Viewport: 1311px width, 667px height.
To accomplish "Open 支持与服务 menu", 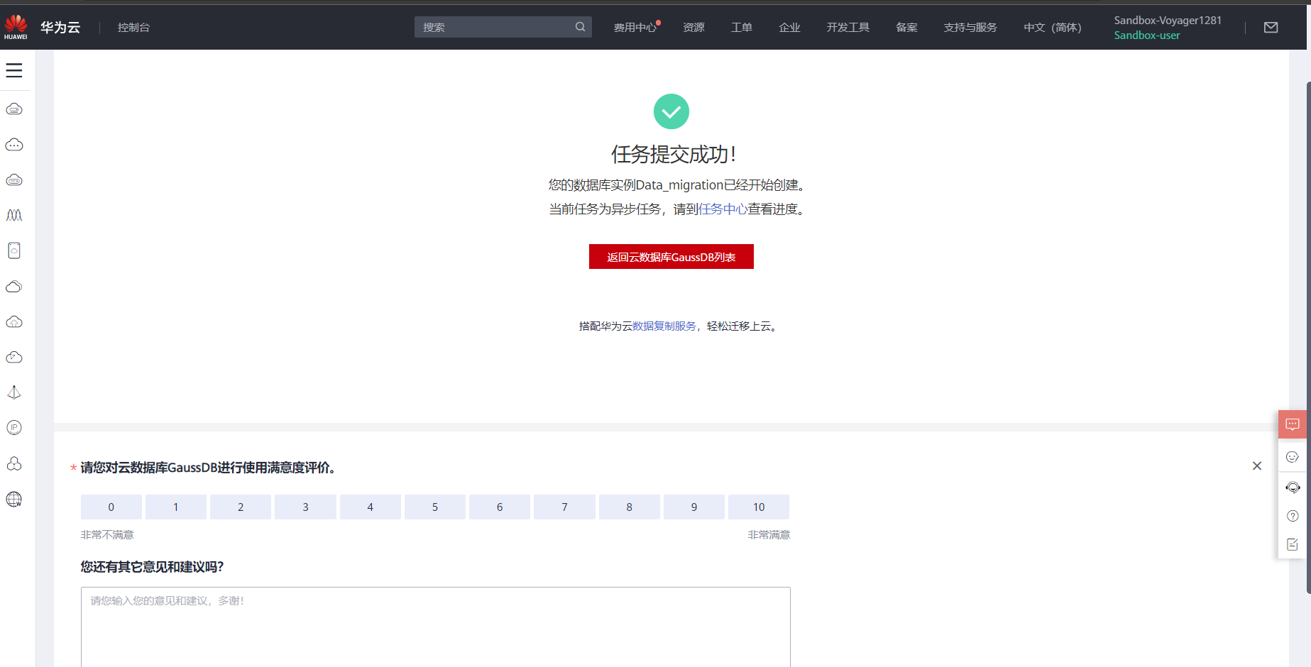I will point(970,28).
